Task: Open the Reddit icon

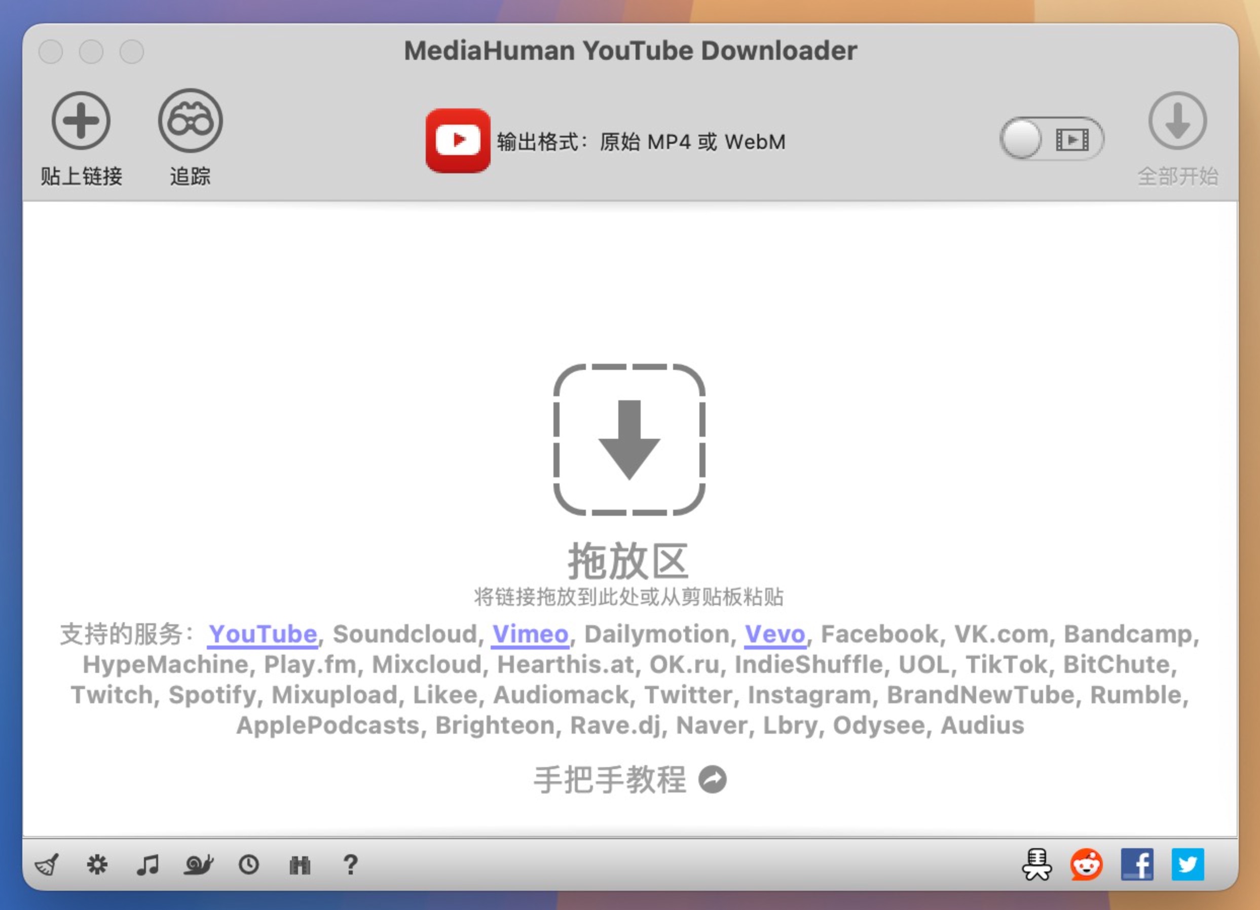Action: pos(1086,864)
